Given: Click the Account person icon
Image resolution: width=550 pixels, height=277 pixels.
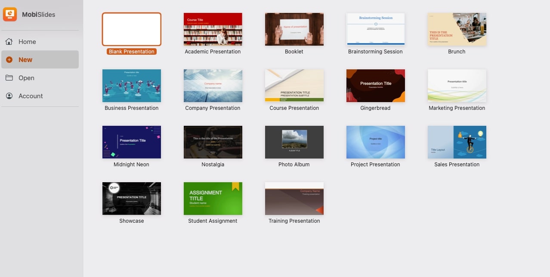Looking at the screenshot, I should point(9,96).
